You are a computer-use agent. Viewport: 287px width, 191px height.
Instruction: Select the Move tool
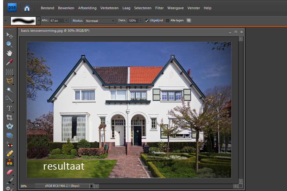tap(10, 35)
